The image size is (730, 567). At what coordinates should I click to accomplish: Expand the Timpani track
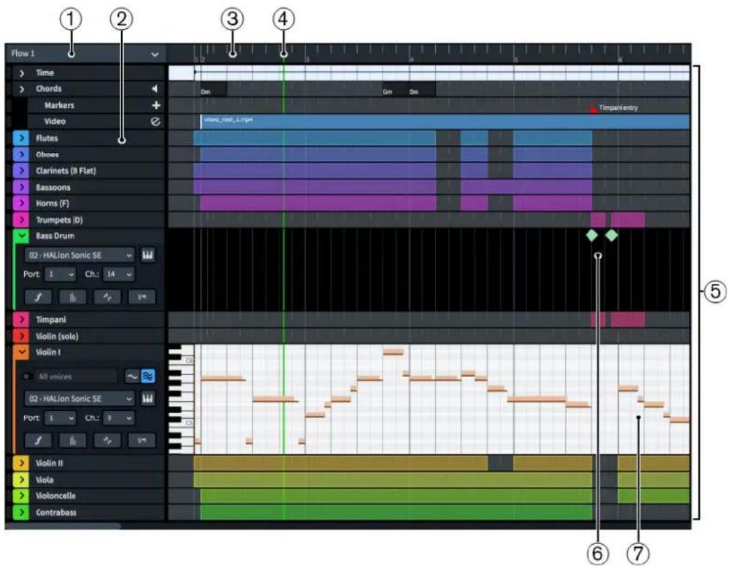coord(22,320)
